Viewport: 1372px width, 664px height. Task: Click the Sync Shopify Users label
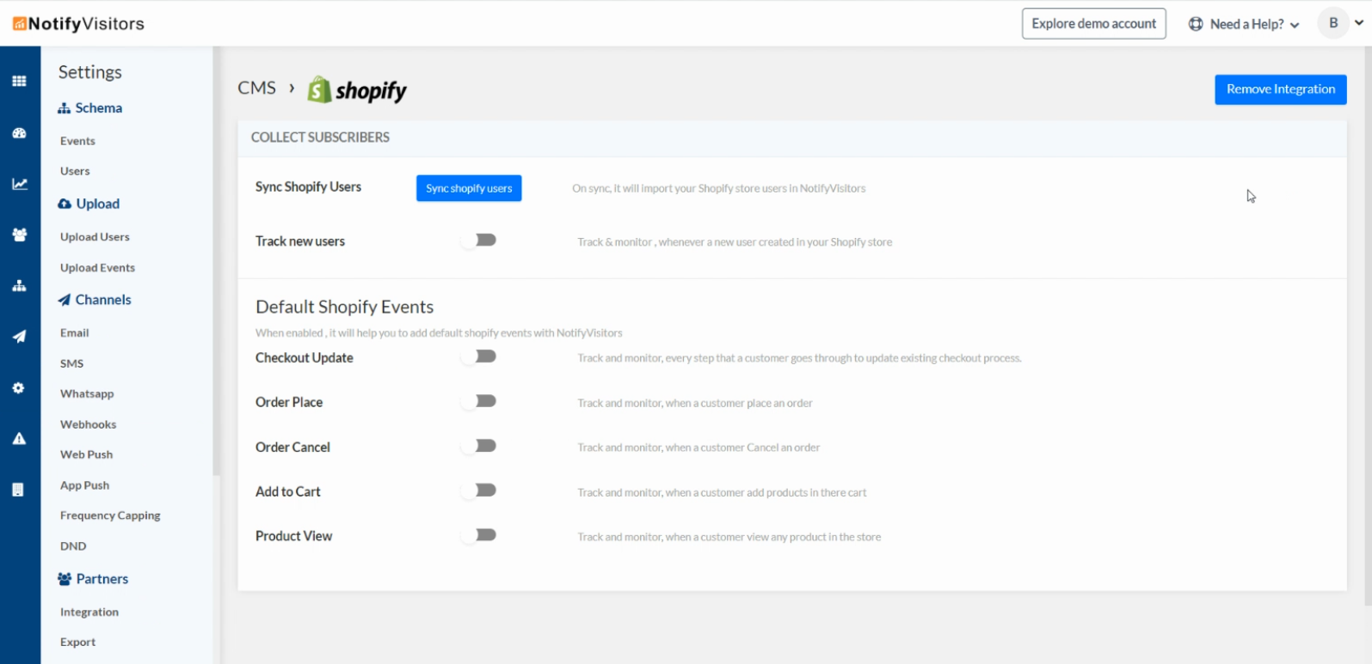click(308, 187)
